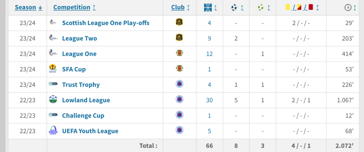Sort by Competition column header
The width and height of the screenshot is (364, 152).
pos(72,7)
